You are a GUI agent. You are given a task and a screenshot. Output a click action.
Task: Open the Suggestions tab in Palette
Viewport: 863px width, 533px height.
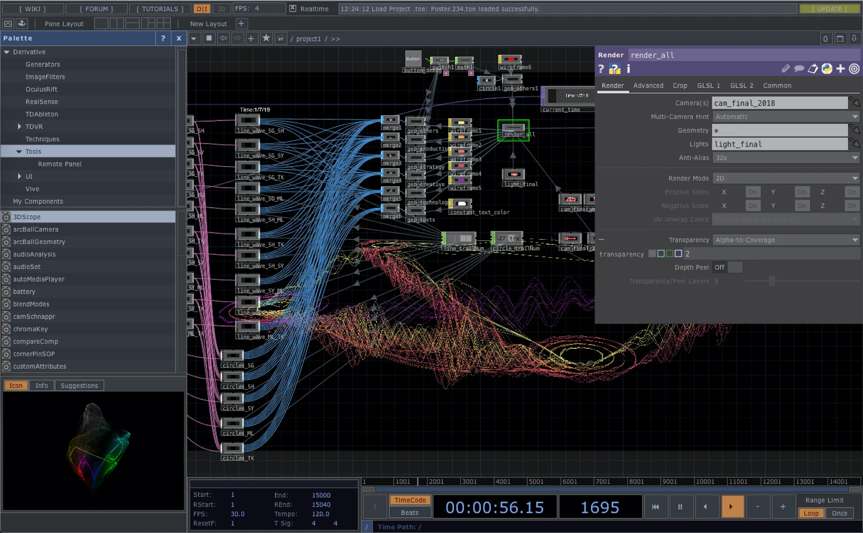point(79,386)
